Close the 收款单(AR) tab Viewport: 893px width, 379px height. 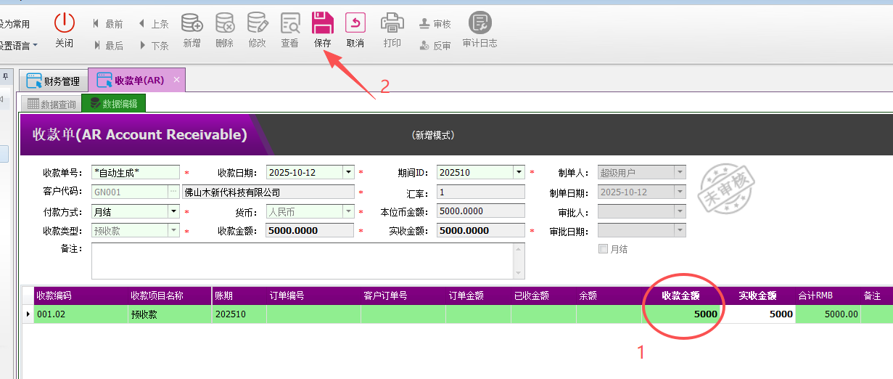177,79
